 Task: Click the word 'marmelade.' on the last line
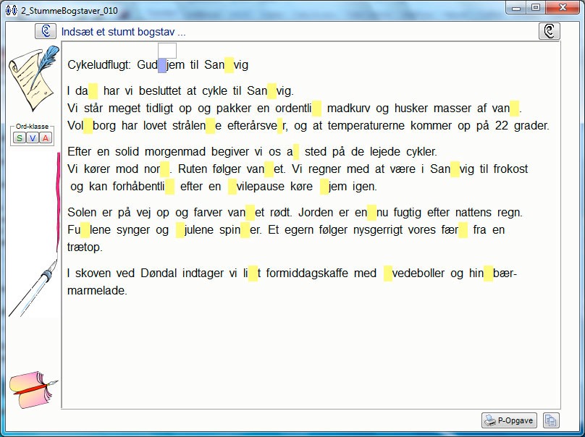97,291
